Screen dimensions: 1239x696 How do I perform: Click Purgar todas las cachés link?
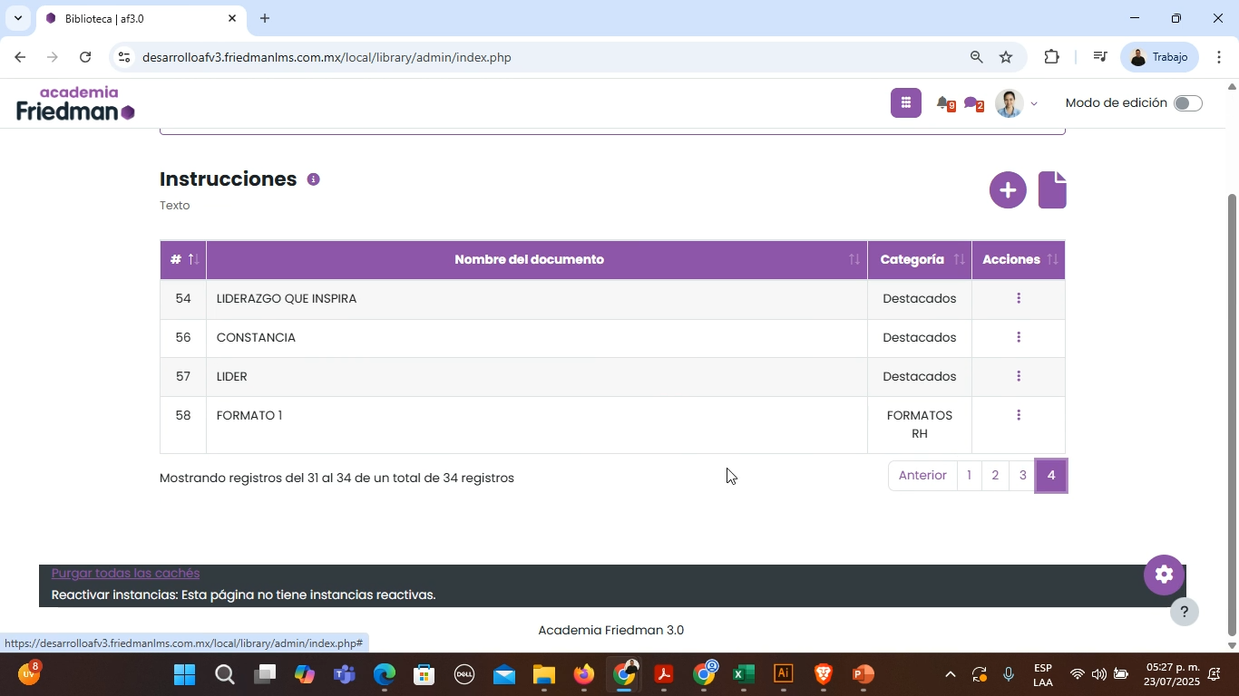[125, 573]
